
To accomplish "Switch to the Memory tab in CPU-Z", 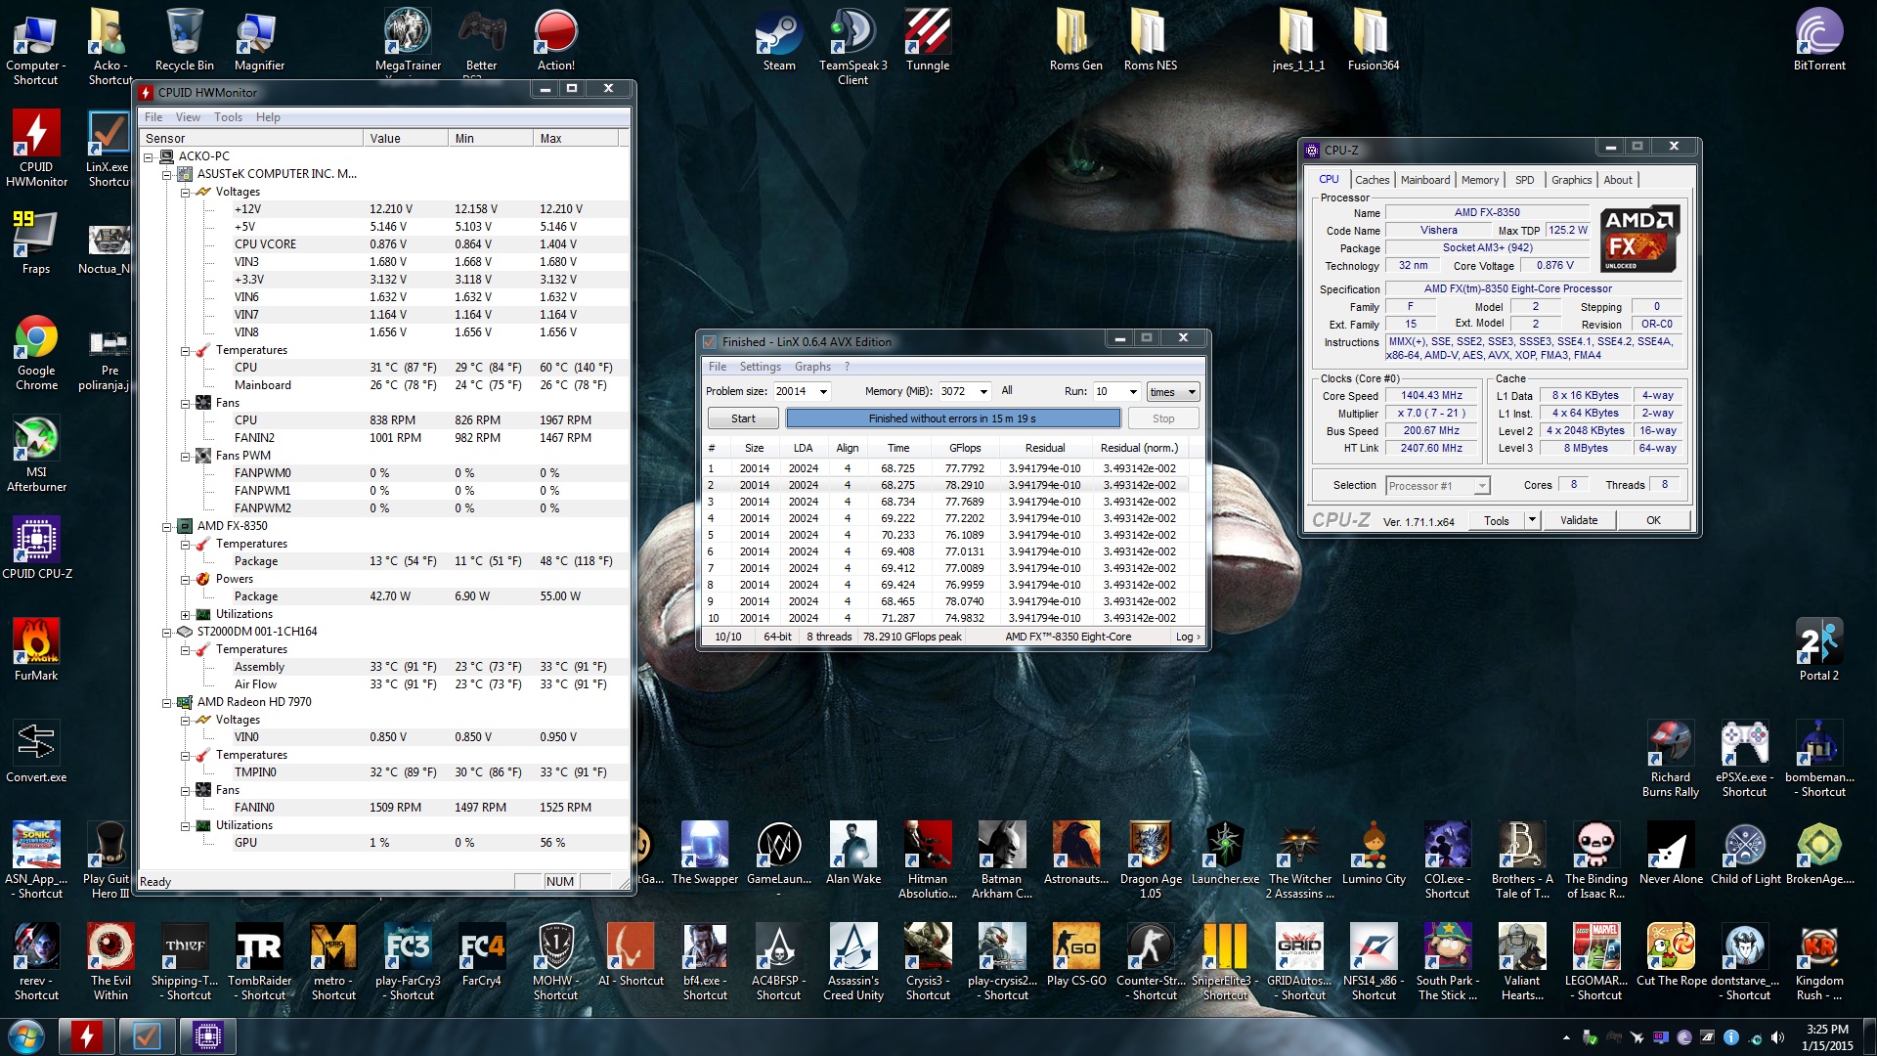I will [x=1479, y=180].
